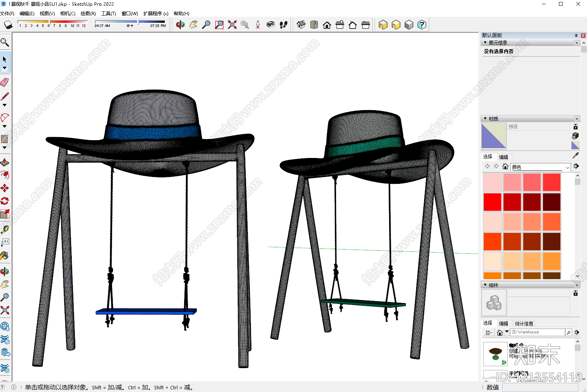Switch to the materials 编辑 tab
Viewport: 587px width, 392px height.
pyautogui.click(x=503, y=157)
